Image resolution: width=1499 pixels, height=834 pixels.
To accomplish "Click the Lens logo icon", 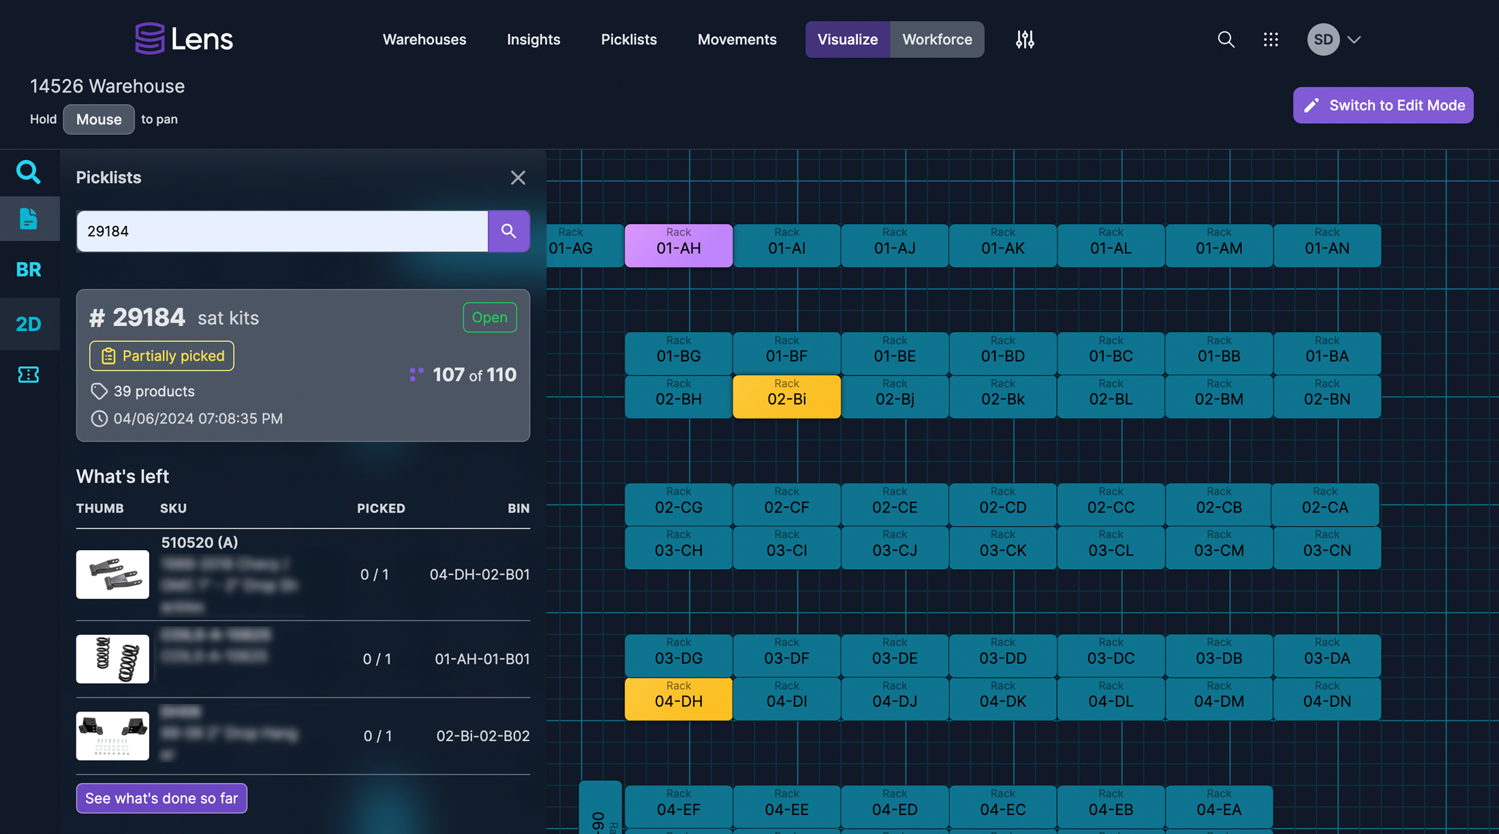I will [x=151, y=39].
